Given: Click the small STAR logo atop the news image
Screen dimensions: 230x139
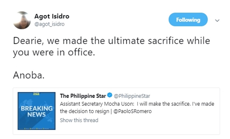Looking at the screenshot, I should click(x=36, y=94).
